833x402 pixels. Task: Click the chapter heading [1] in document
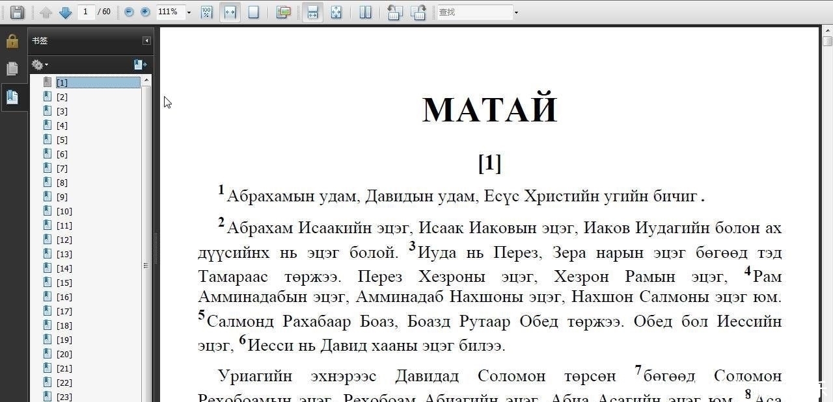click(489, 162)
